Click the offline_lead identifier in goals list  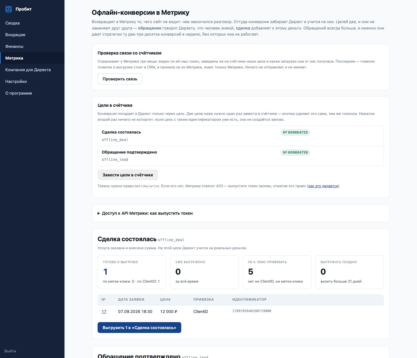[115, 159]
